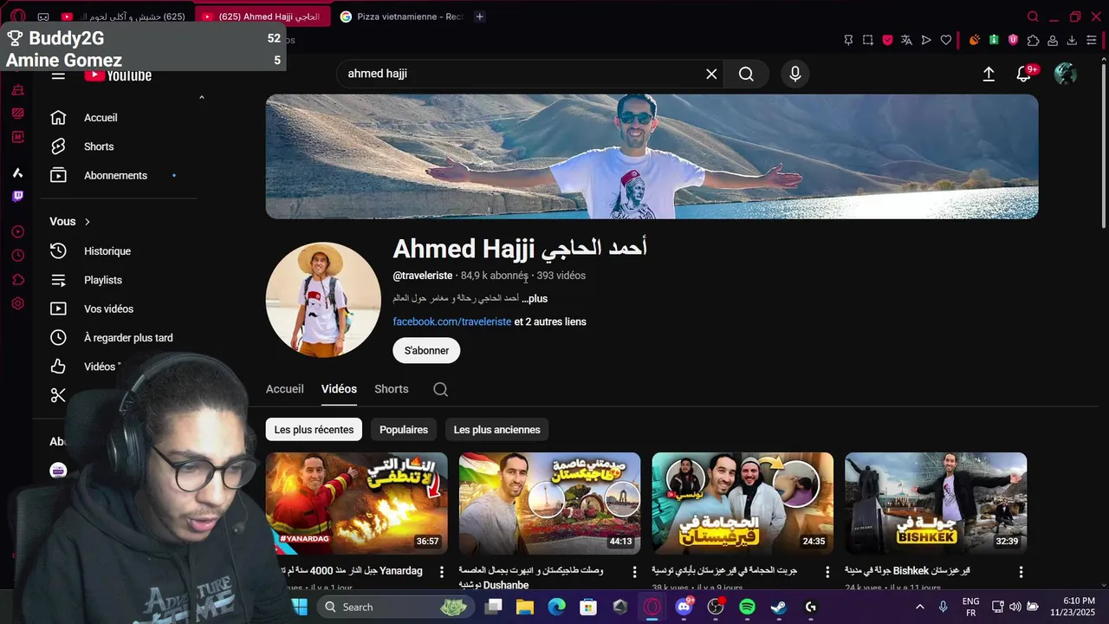Open À regarder plus tard
This screenshot has width=1109, height=624.
tap(117, 338)
